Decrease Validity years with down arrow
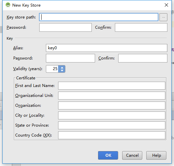Image resolution: width=174 pixels, height=166 pixels. [x=62, y=71]
